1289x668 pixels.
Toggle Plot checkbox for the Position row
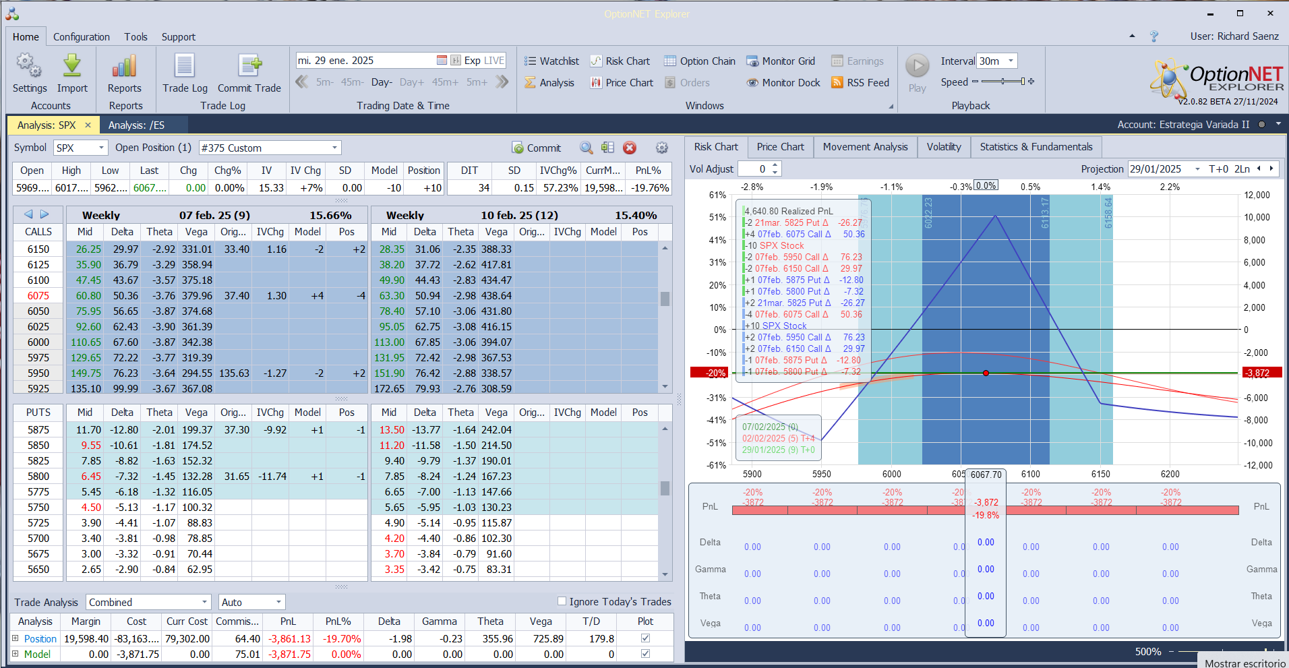pyautogui.click(x=645, y=638)
